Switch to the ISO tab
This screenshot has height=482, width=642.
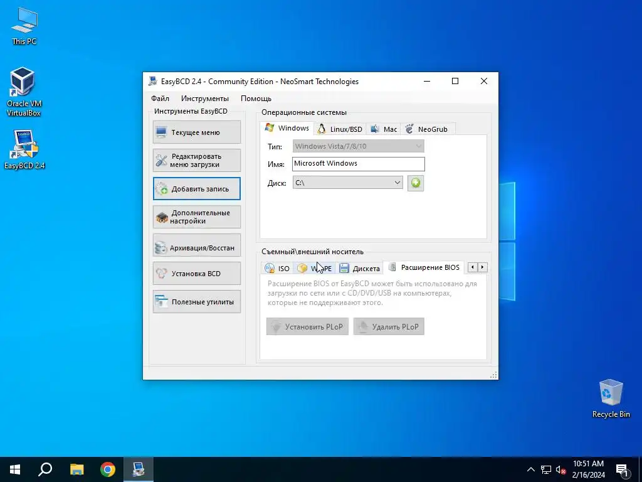pos(276,269)
